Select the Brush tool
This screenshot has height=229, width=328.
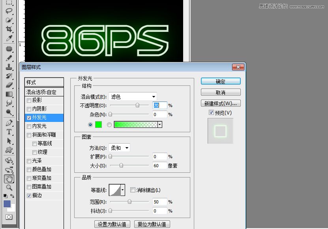pyautogui.click(x=9, y=58)
